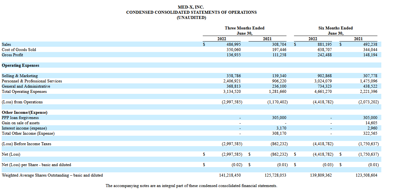Select the Six Months Ended June 30 header
398x189 pixels.
(x=336, y=31)
